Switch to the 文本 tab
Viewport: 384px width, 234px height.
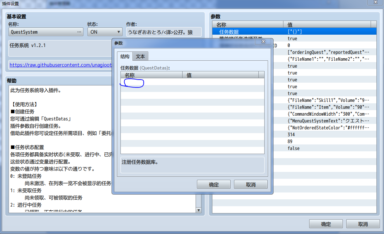pyautogui.click(x=140, y=57)
